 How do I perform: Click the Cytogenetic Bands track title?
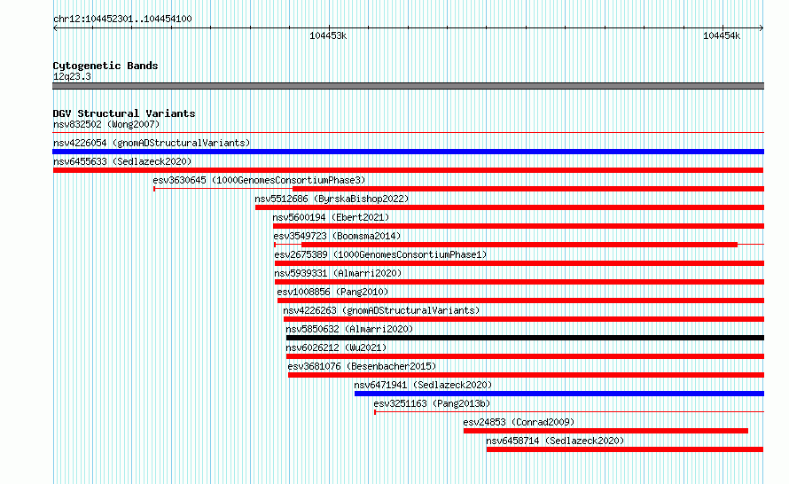pyautogui.click(x=105, y=66)
